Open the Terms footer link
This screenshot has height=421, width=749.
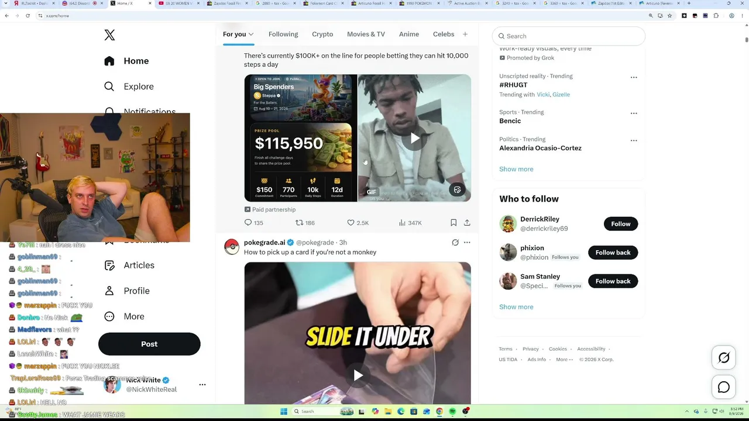pyautogui.click(x=506, y=349)
